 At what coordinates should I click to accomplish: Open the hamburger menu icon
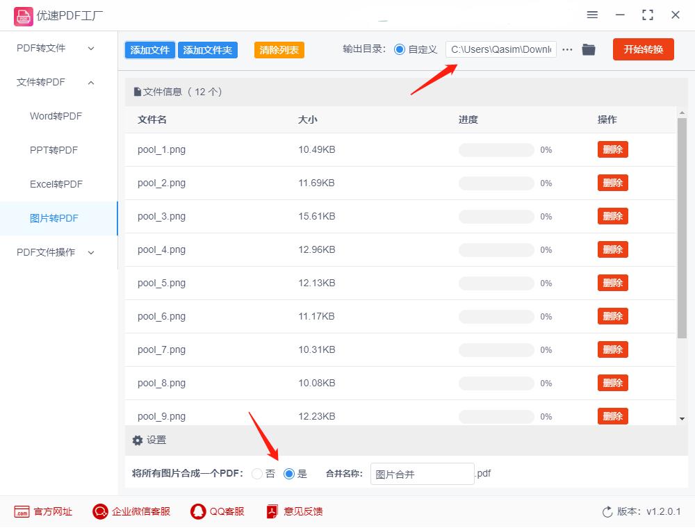point(592,15)
